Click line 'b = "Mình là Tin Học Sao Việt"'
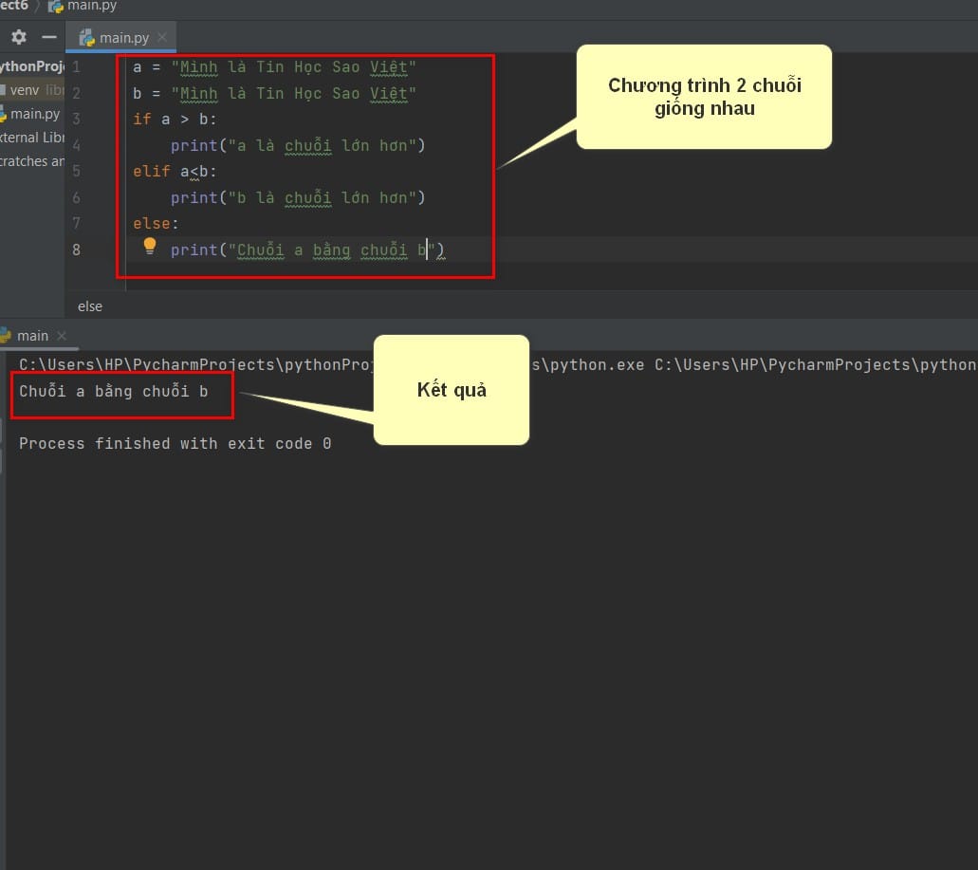The width and height of the screenshot is (978, 870). pyautogui.click(x=274, y=93)
